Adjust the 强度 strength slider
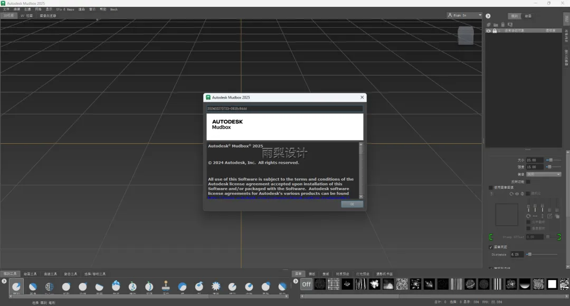This screenshot has width=570, height=306. pyautogui.click(x=553, y=167)
